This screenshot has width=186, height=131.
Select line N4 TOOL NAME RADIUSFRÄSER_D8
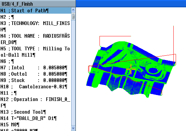pos(36,39)
